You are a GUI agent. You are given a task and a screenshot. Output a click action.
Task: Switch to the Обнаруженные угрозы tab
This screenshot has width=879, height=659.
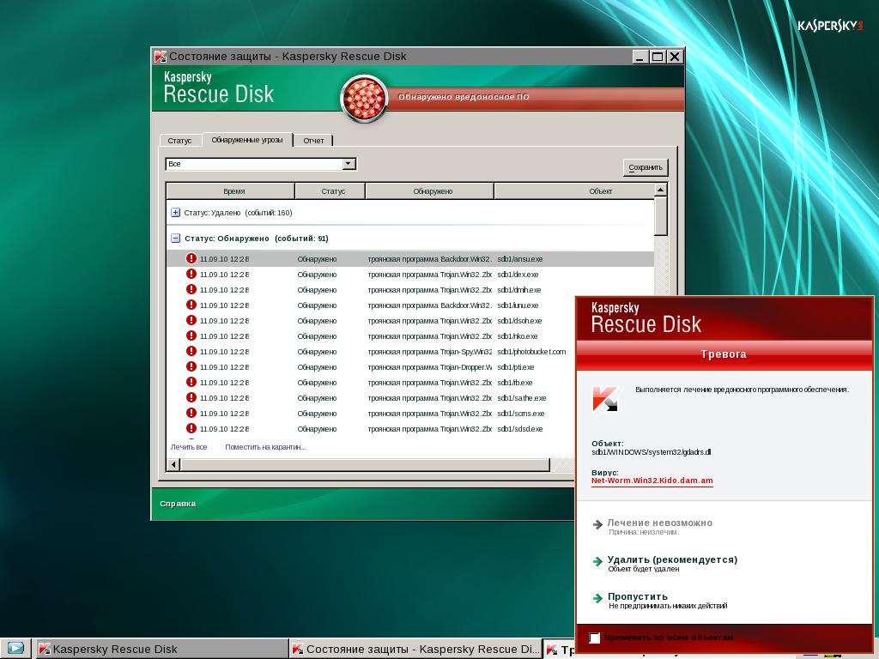(x=247, y=140)
